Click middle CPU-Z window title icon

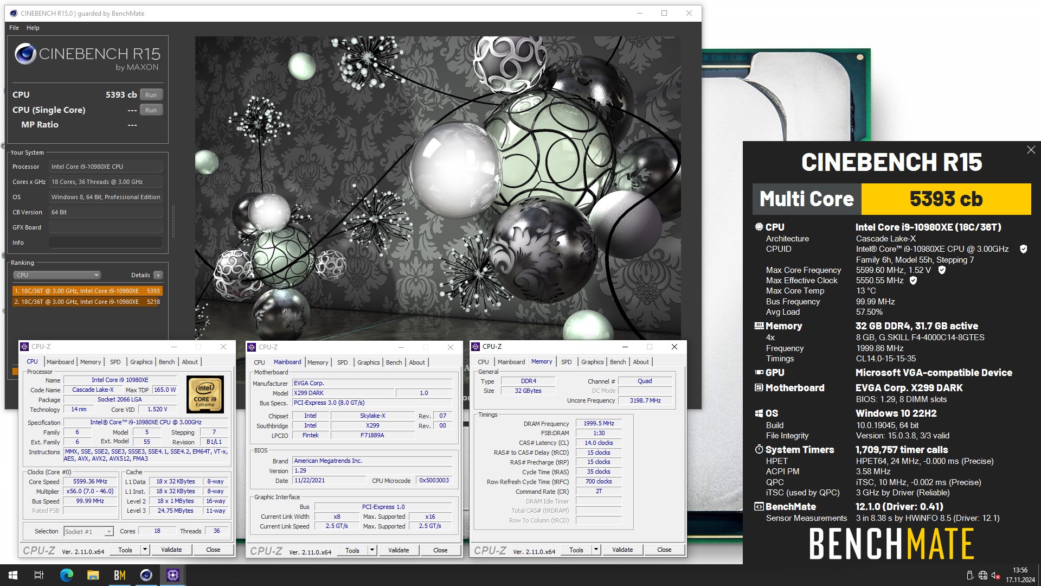[252, 347]
